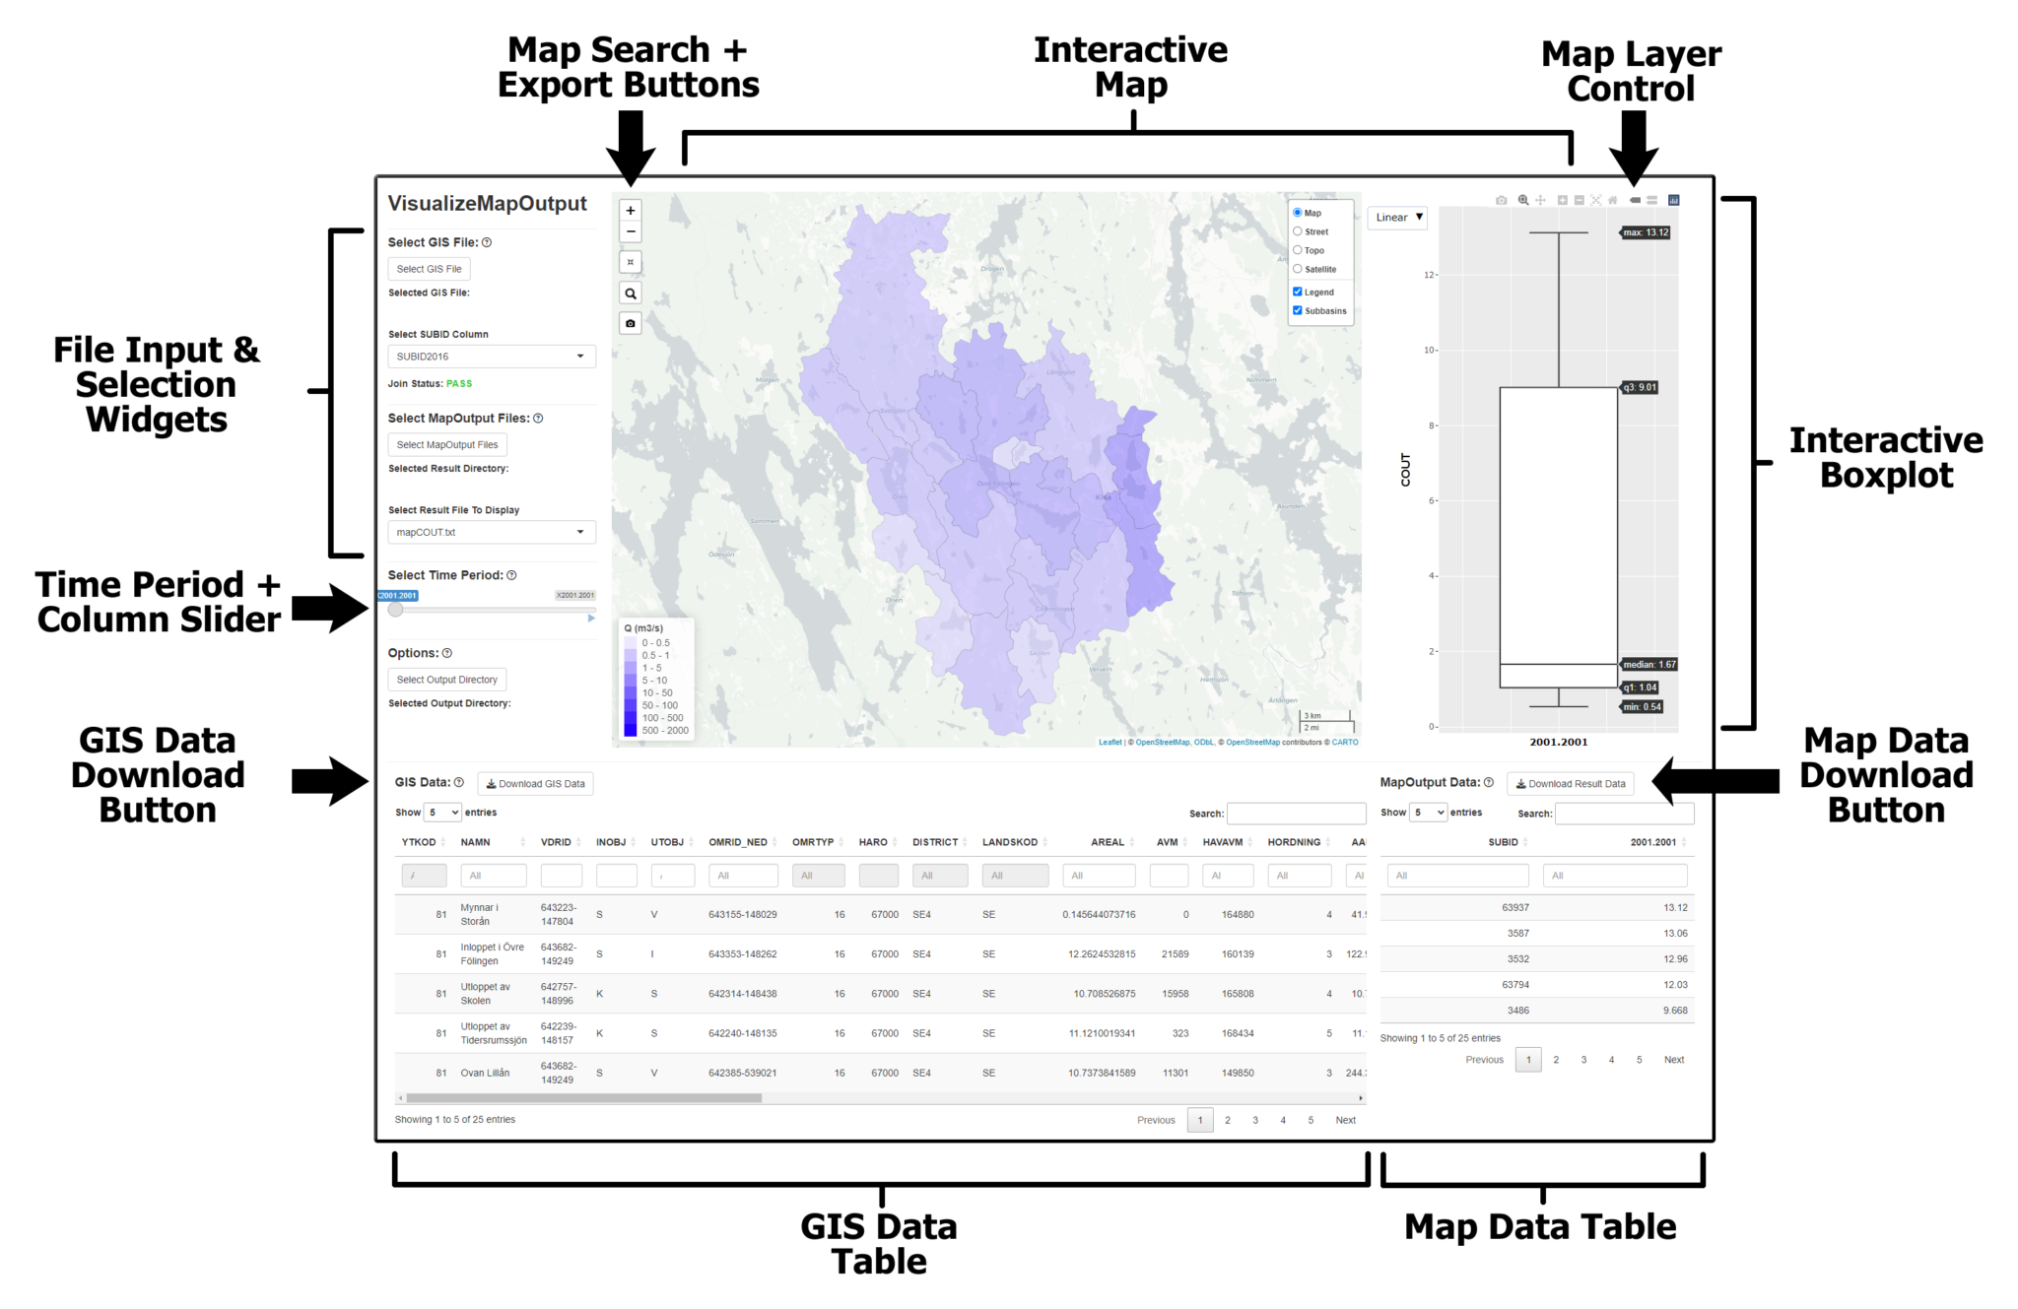The image size is (2018, 1309).
Task: Click the map camera export button
Action: click(x=631, y=323)
